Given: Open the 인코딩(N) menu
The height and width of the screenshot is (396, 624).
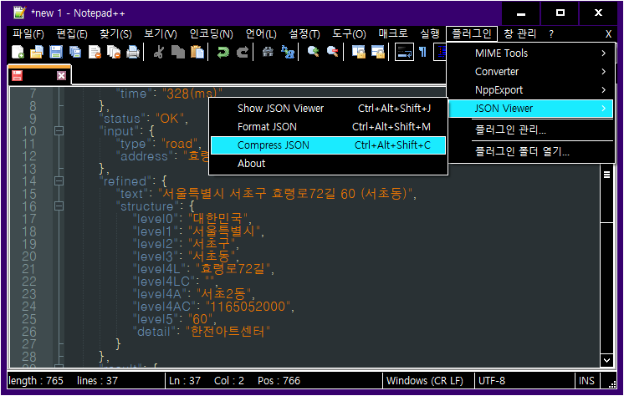Looking at the screenshot, I should click(x=211, y=33).
